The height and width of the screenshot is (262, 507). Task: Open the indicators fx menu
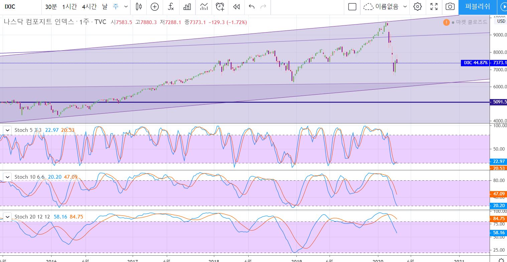(x=171, y=6)
